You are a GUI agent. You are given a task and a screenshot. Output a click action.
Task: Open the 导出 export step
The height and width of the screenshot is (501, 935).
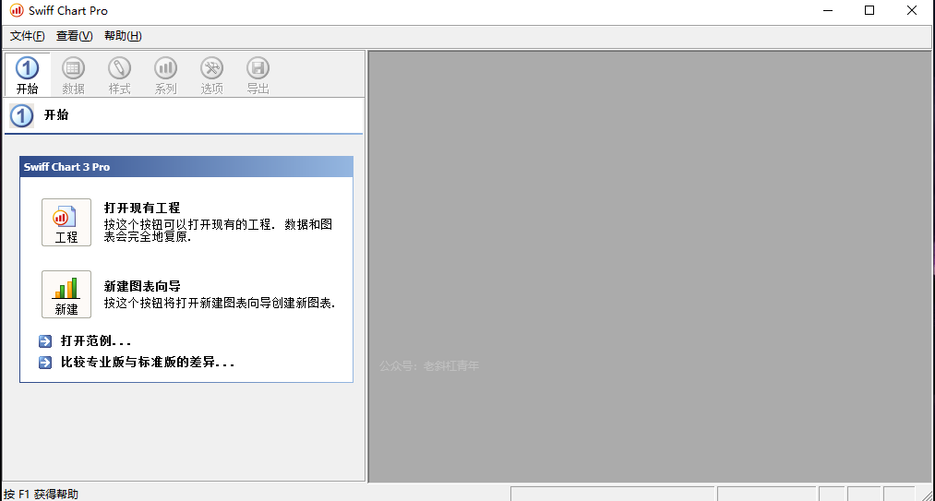(258, 75)
